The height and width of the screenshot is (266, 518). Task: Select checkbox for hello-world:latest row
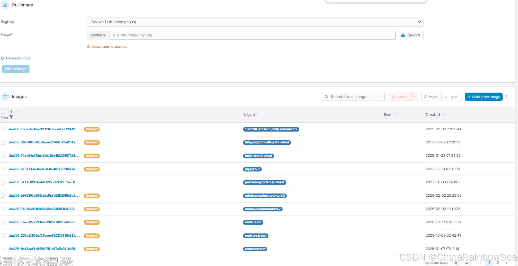click(3, 156)
